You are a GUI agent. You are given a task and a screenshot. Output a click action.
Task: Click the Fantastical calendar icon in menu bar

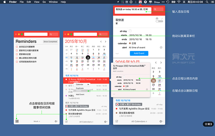tap(140, 2)
